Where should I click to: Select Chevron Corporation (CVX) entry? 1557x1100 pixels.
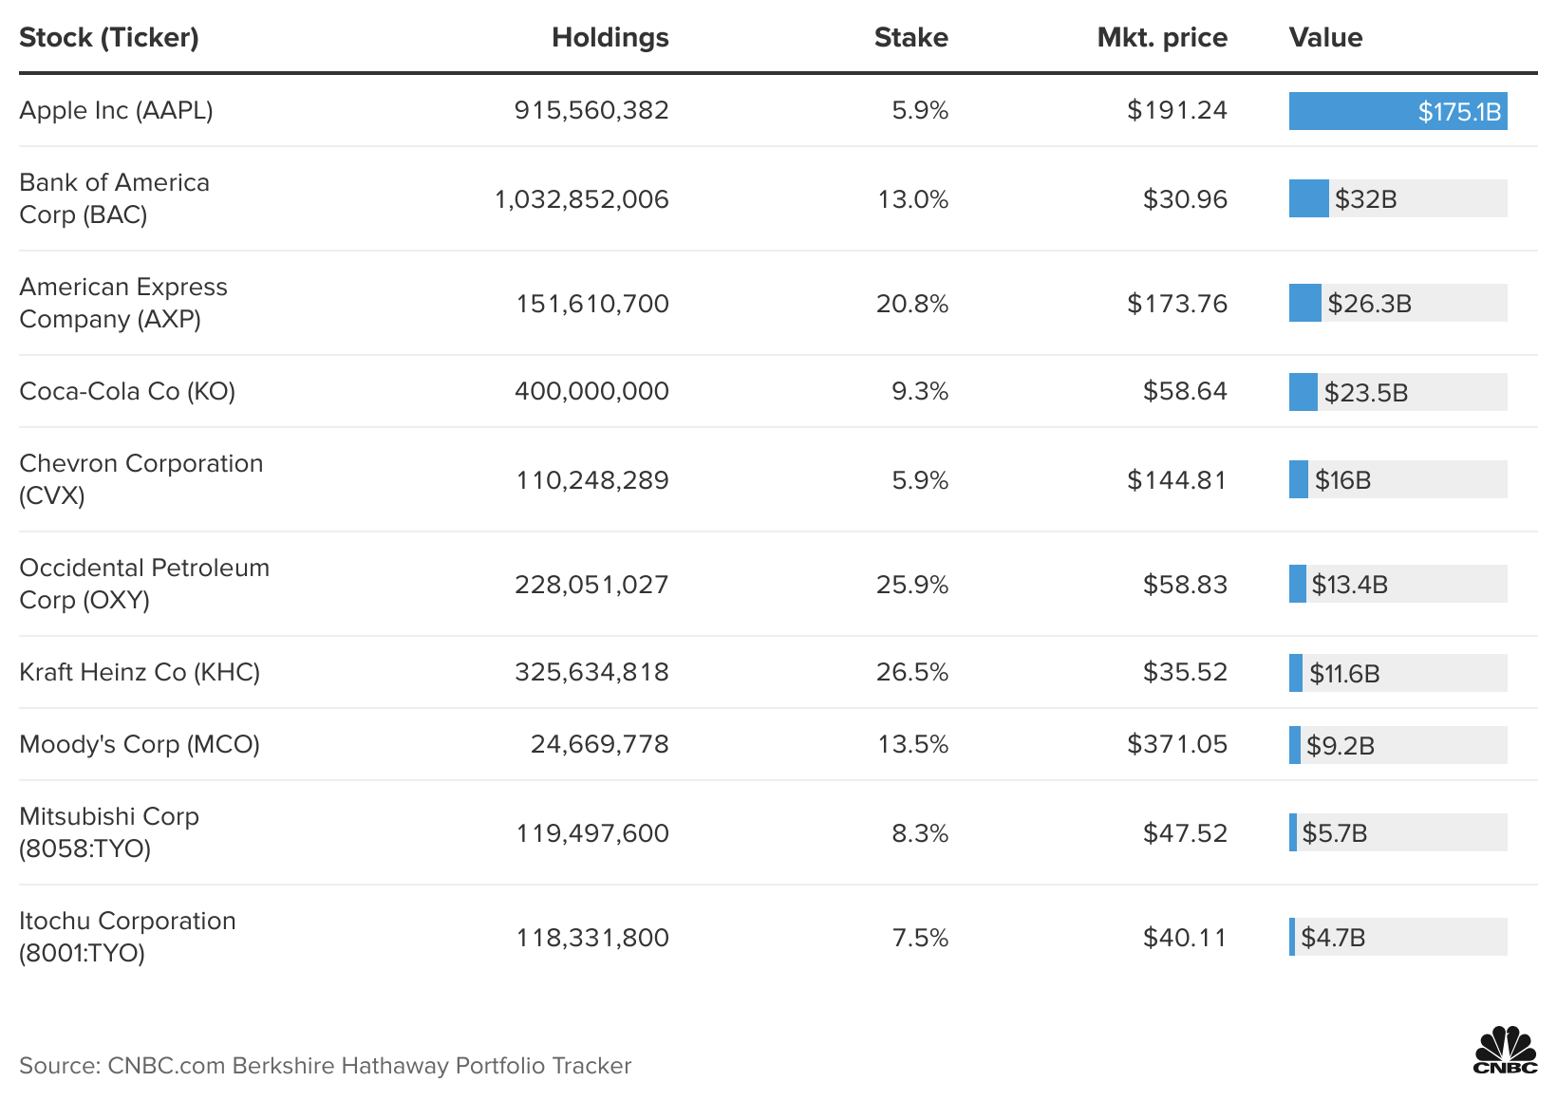(x=141, y=479)
